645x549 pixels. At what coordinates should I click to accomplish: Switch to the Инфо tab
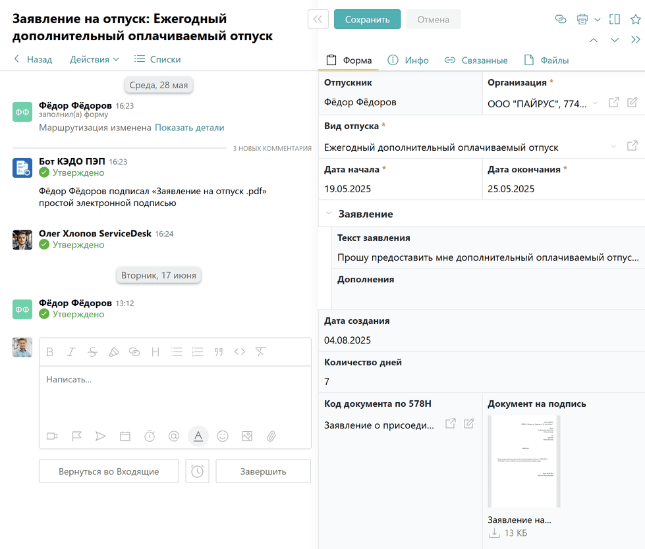pyautogui.click(x=408, y=60)
